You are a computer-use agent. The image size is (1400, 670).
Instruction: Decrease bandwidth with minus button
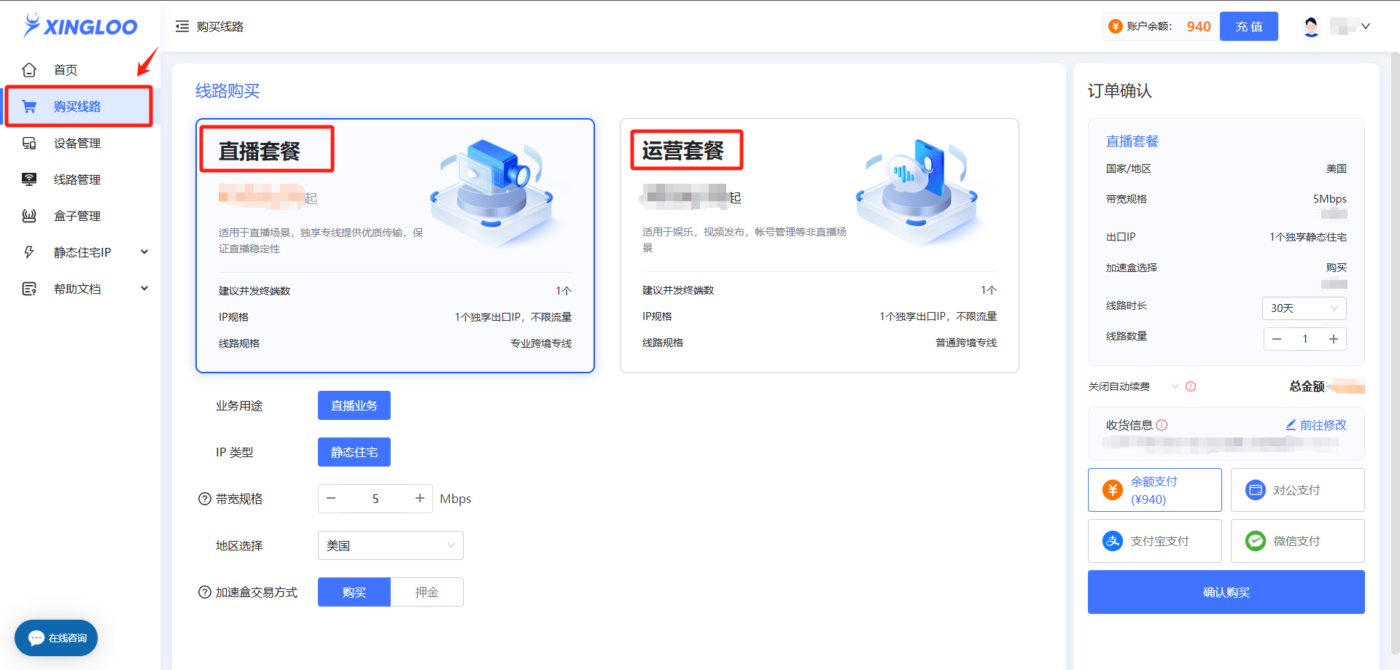click(331, 499)
